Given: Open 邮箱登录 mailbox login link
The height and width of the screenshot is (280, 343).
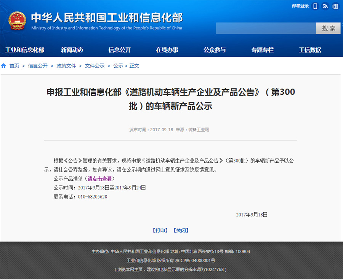Looking at the screenshot, I should click(300, 6).
